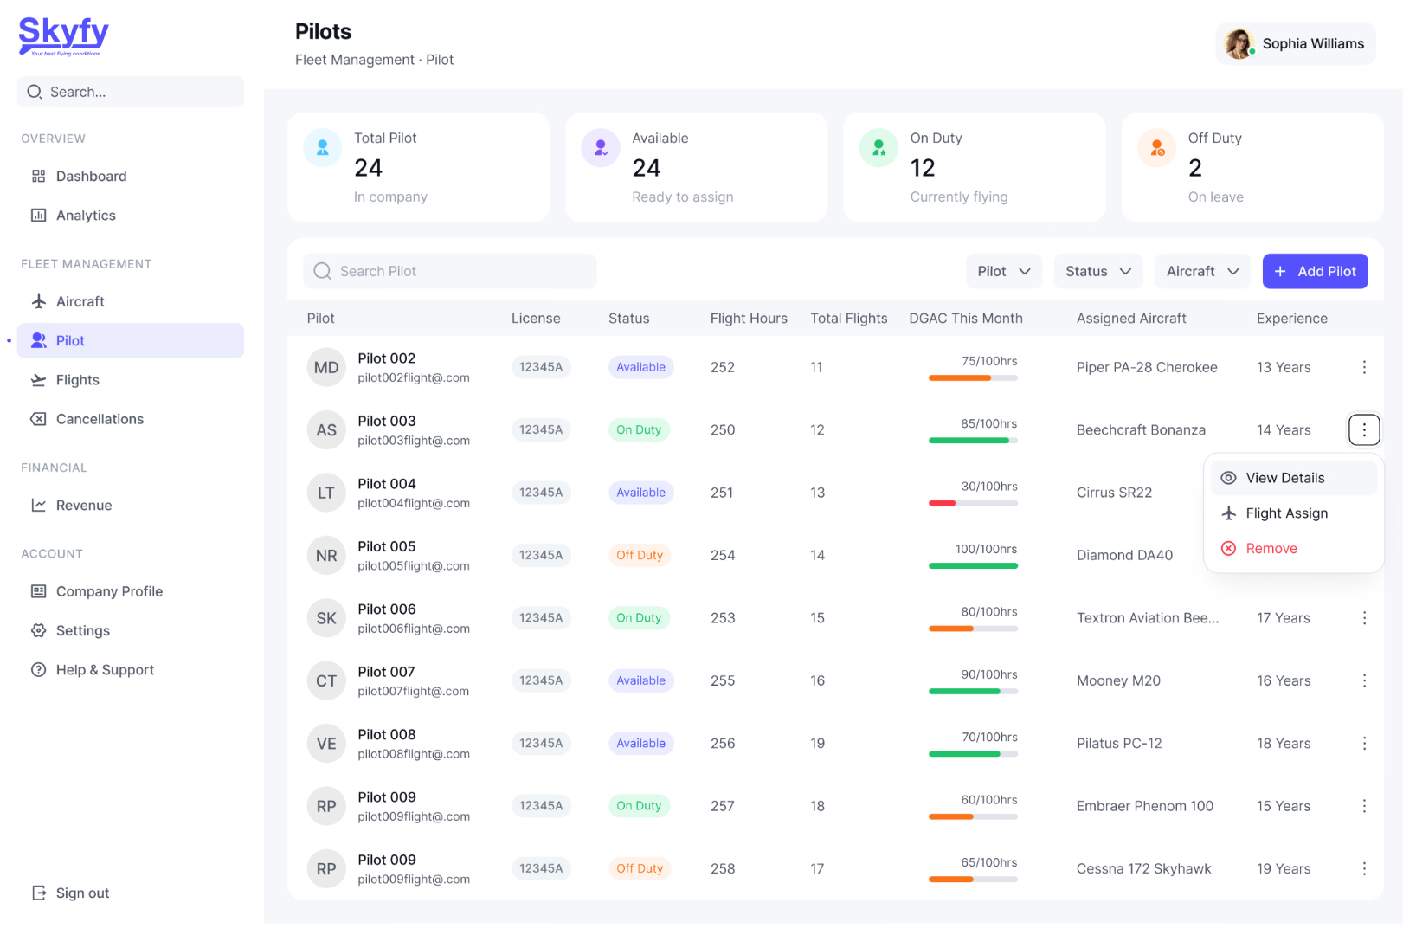Click the Aircraft plane icon in sidebar
This screenshot has width=1403, height=935.
(x=39, y=302)
